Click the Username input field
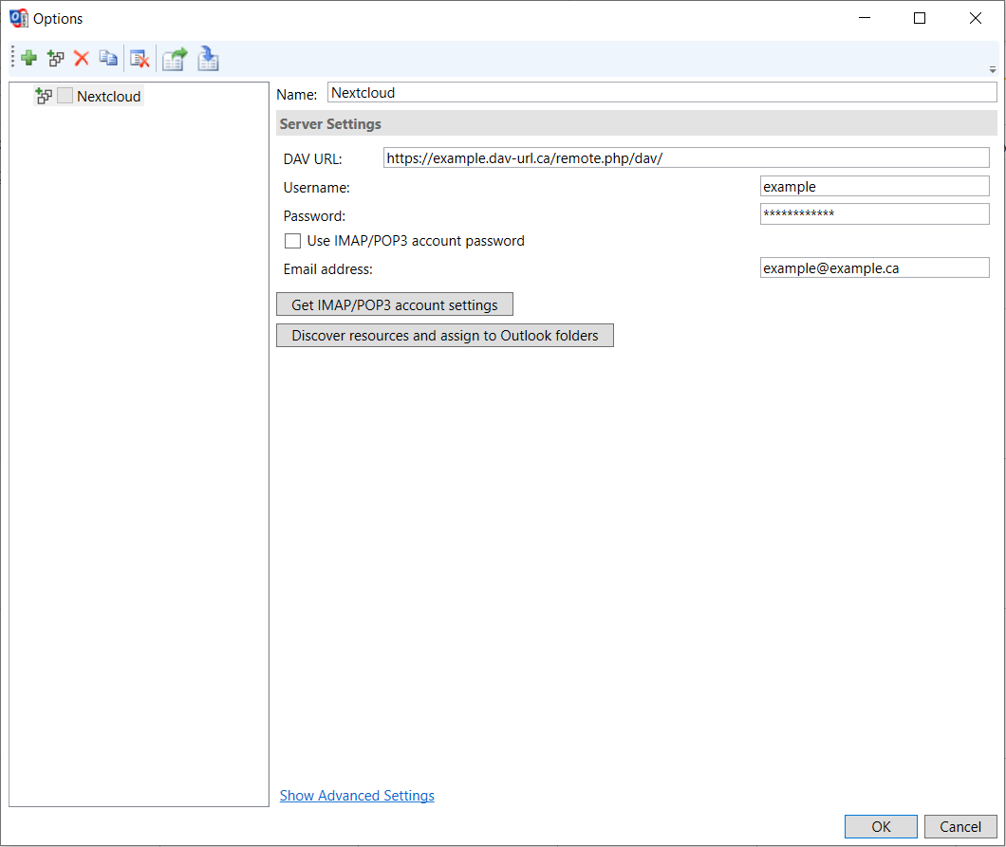1006x847 pixels. click(874, 186)
